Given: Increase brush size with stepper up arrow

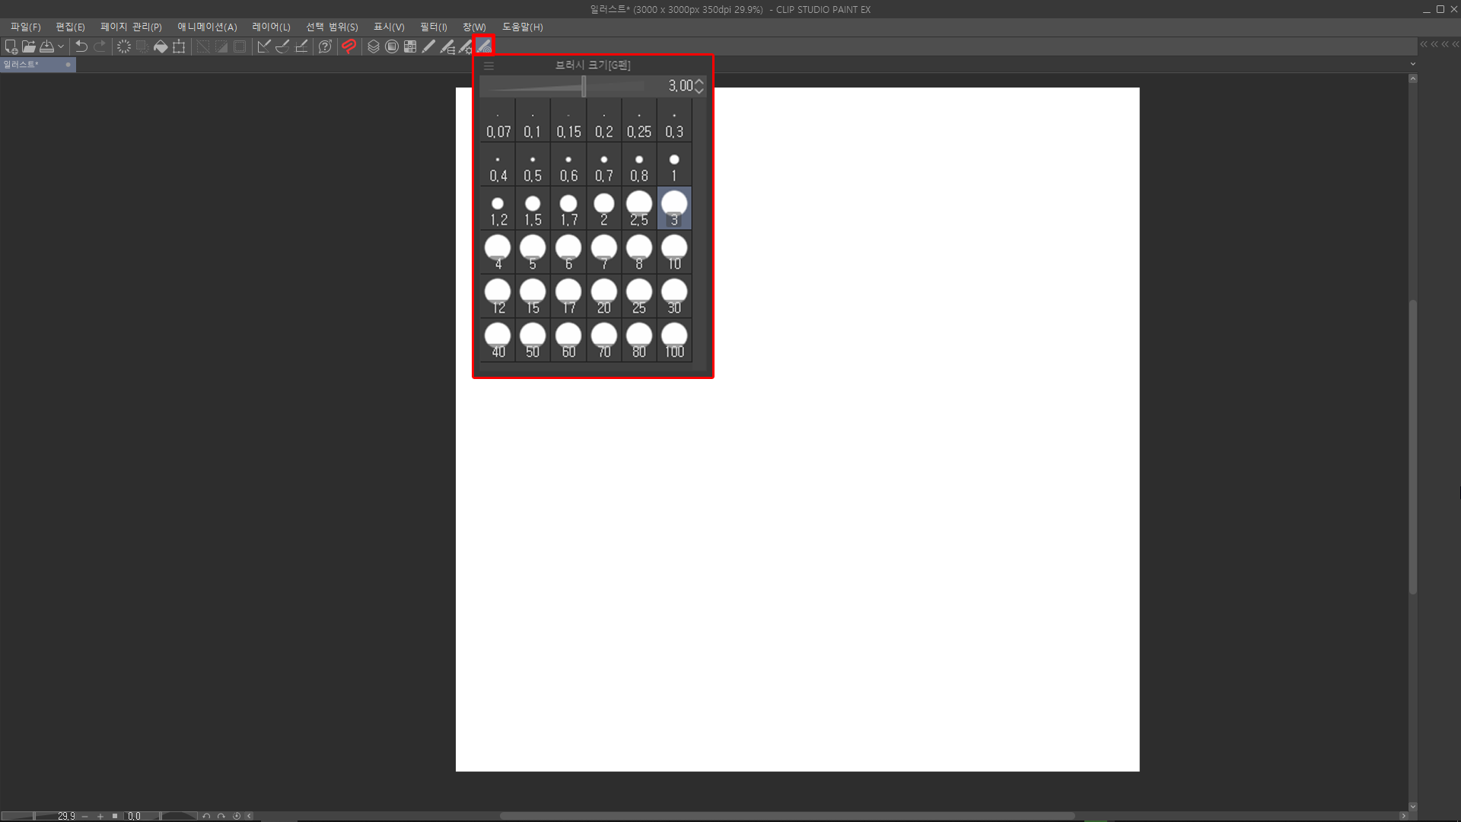Looking at the screenshot, I should point(699,81).
